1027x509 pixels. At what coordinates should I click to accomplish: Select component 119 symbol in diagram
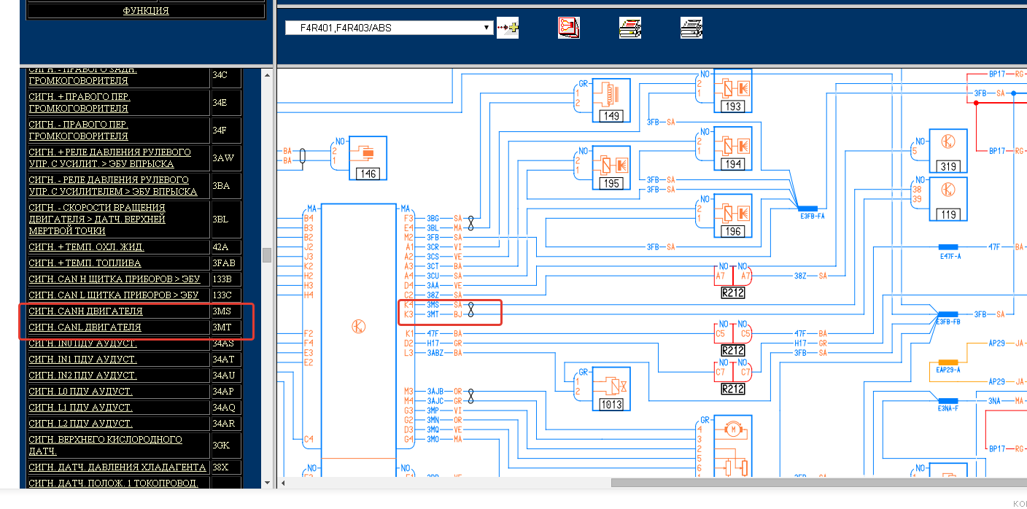[x=948, y=198]
